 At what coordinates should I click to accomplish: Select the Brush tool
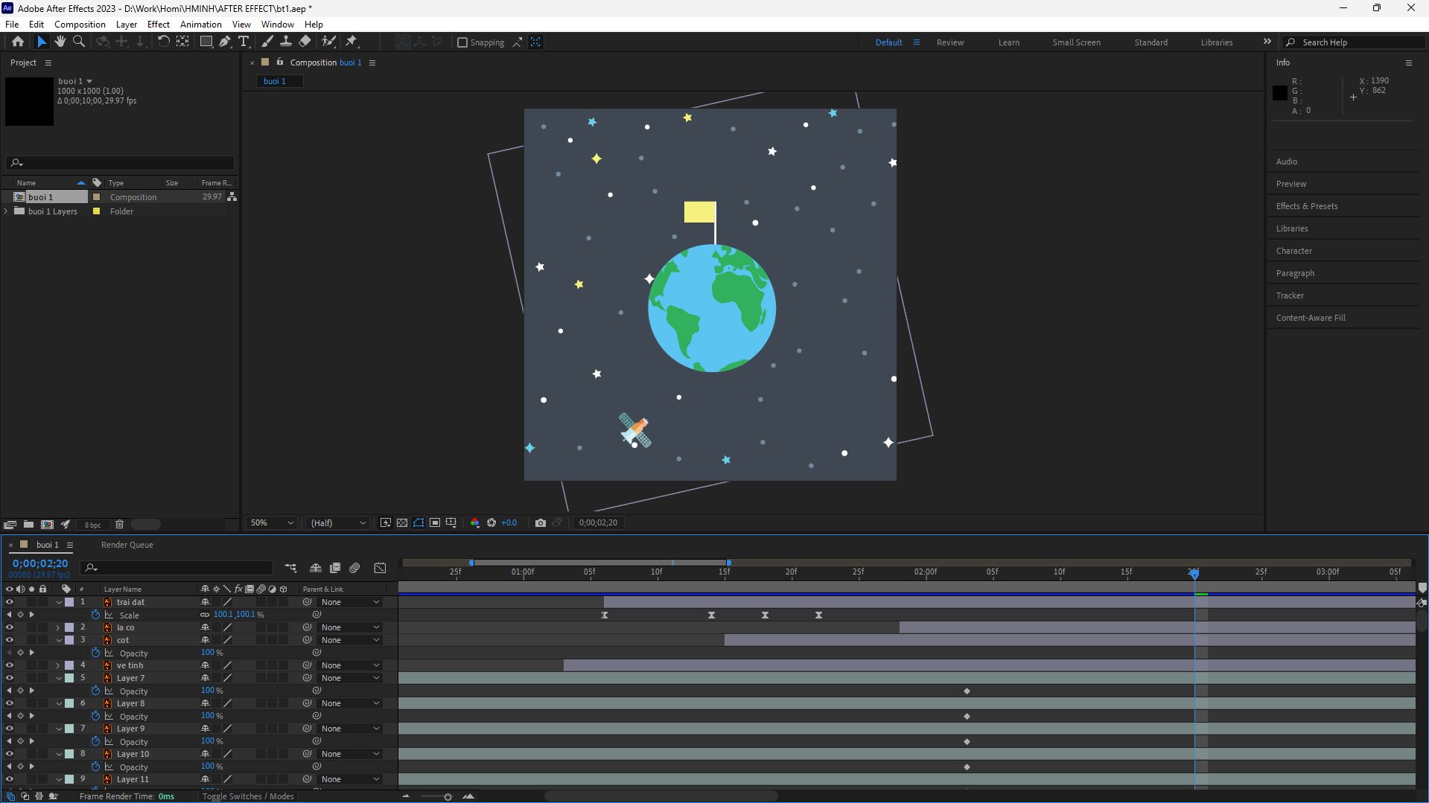tap(267, 42)
